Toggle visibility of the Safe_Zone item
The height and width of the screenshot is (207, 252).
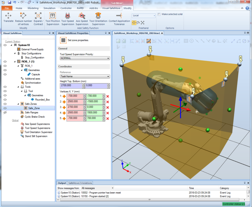coord(5,108)
